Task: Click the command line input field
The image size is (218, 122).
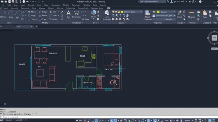Action: 109,117
